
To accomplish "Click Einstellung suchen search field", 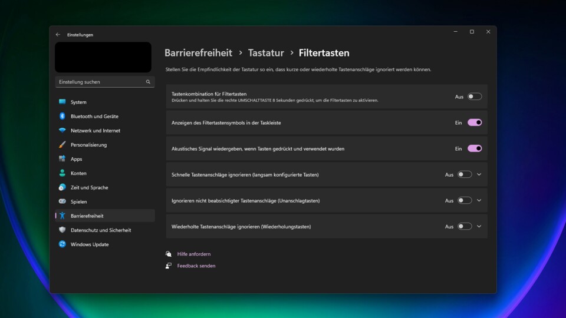I will coord(105,82).
